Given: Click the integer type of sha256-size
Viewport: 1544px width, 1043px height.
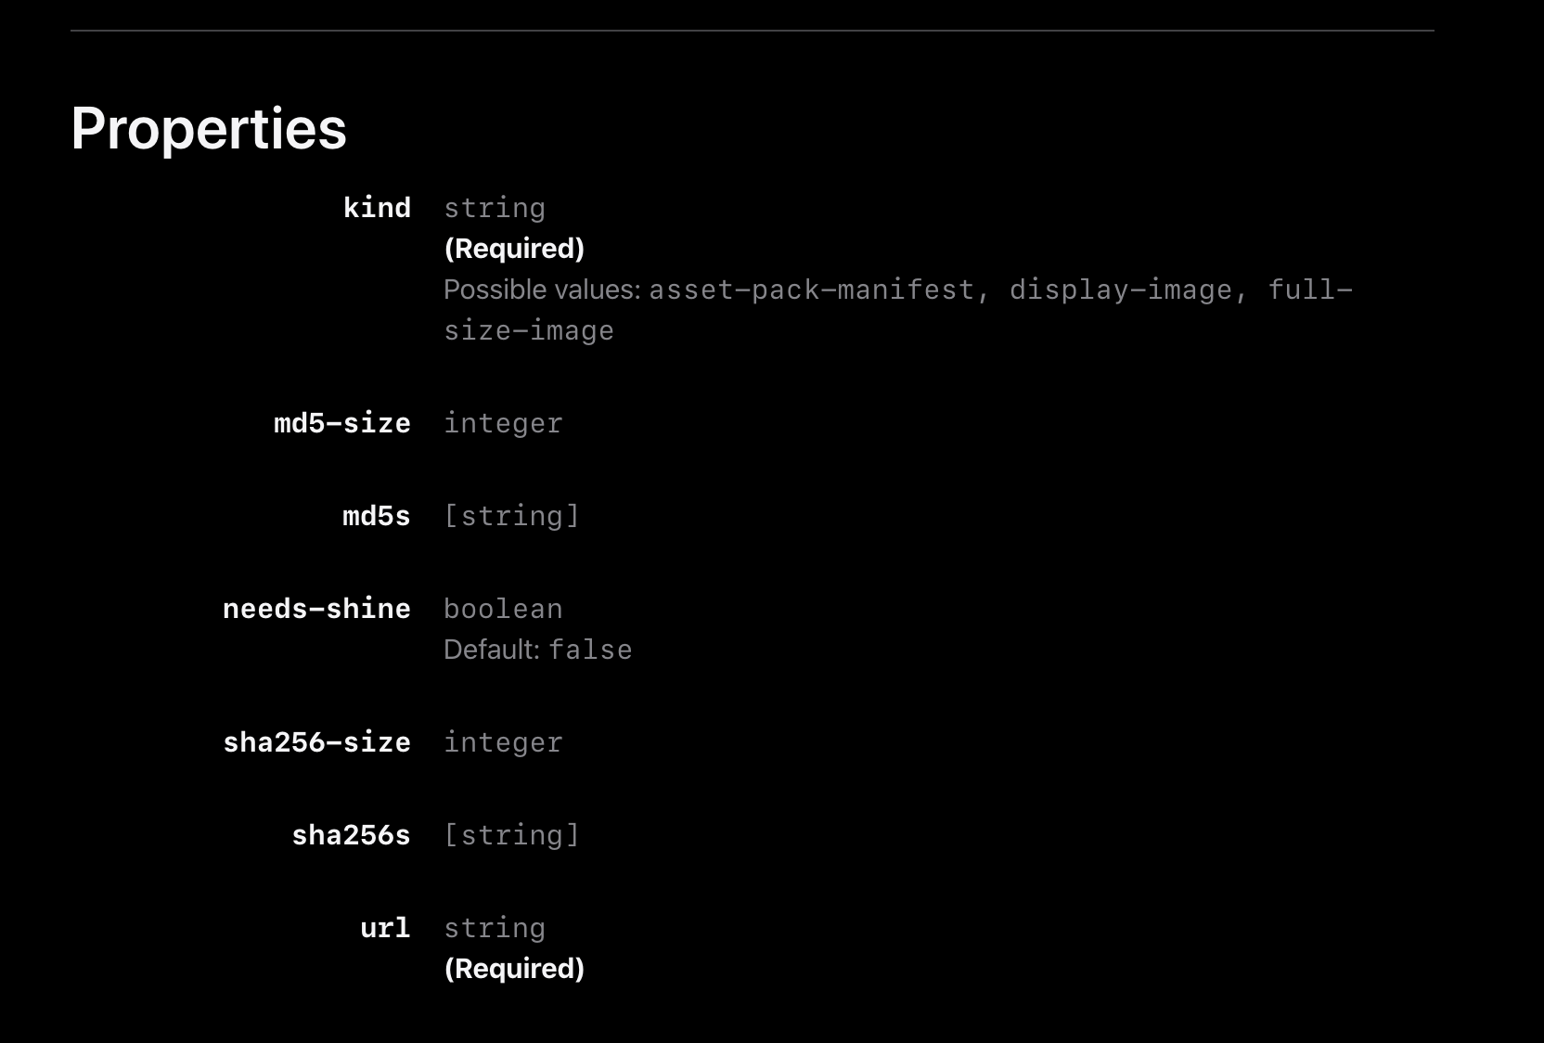Looking at the screenshot, I should (x=503, y=742).
